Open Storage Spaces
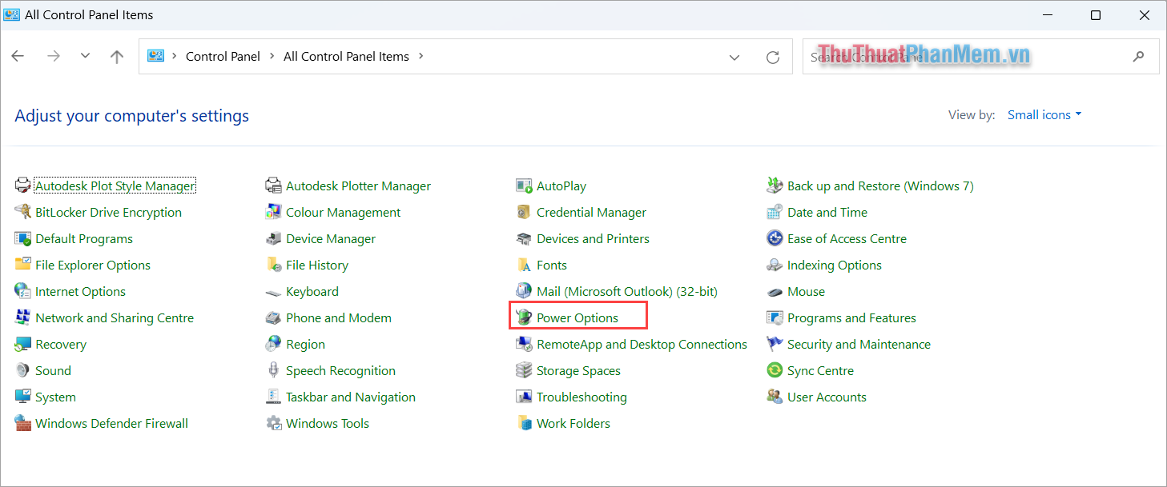This screenshot has height=487, width=1167. (578, 370)
